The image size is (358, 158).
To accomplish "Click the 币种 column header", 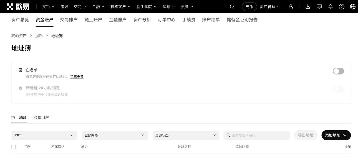I will click(28, 147).
